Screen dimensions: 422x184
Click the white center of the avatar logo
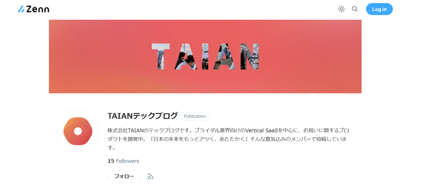(x=78, y=131)
